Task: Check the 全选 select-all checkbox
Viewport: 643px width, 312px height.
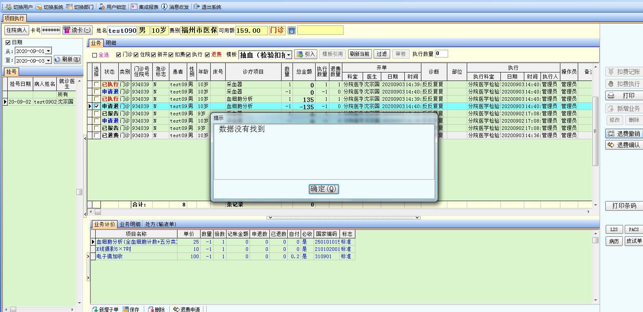Action: coord(95,55)
